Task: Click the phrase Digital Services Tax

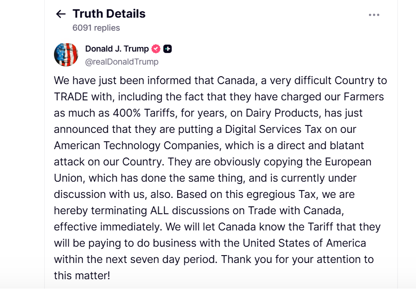Action: [x=273, y=130]
